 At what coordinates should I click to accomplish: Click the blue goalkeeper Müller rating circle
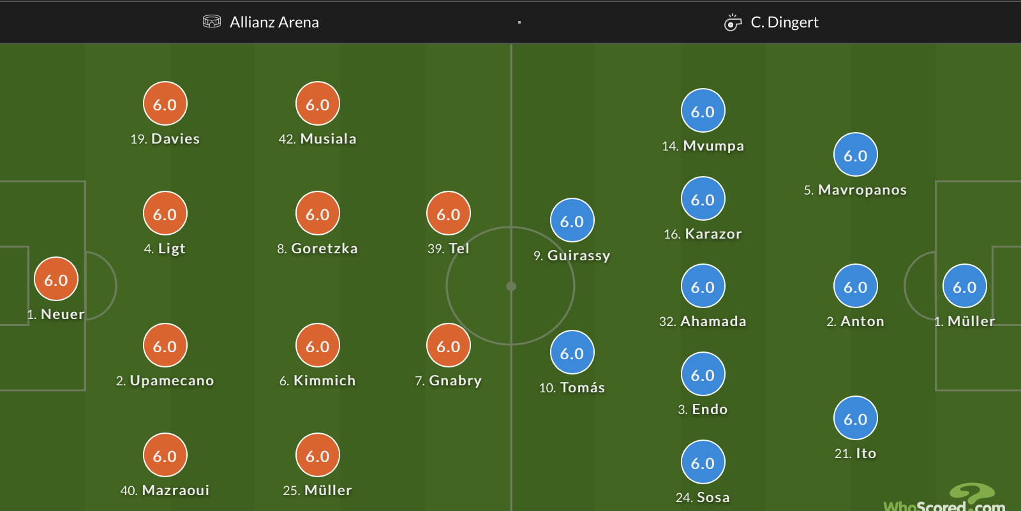tap(964, 286)
